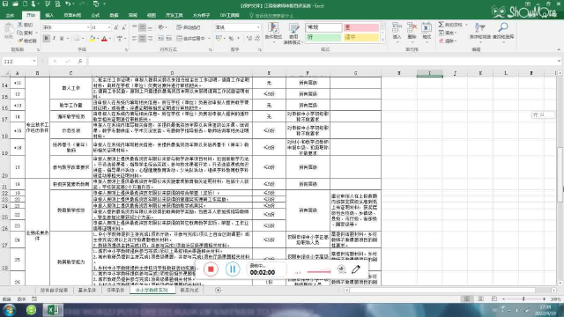Click the Increase Indent icon
564x317 pixels.
(168, 38)
